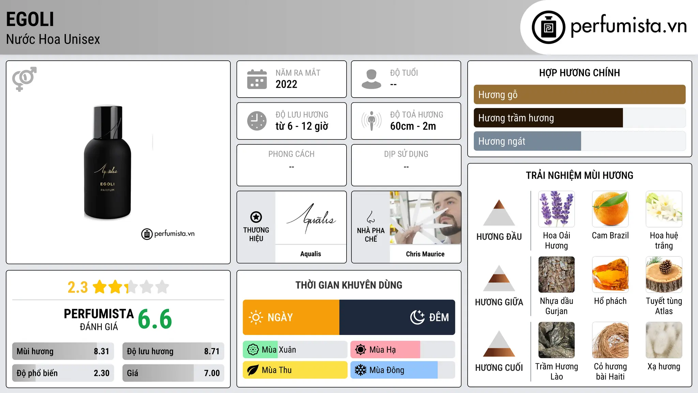Click the Thời Gian Khuyên Dùng heading
Image resolution: width=698 pixels, height=393 pixels.
click(x=349, y=285)
